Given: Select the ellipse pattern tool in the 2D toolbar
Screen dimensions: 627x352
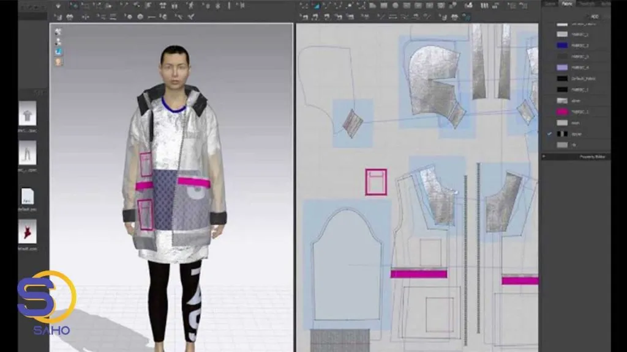Looking at the screenshot, I should pos(396,5).
